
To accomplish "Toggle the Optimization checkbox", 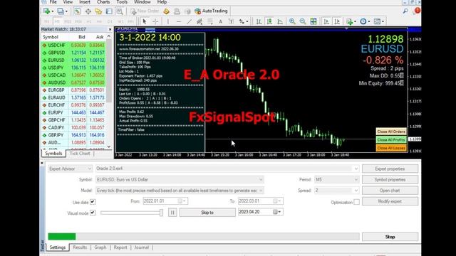I will coord(356,202).
